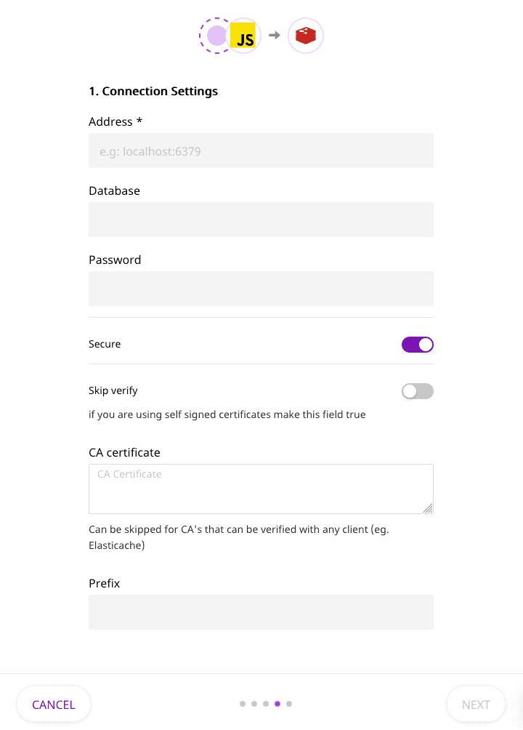Focus the Address input field

[261, 151]
